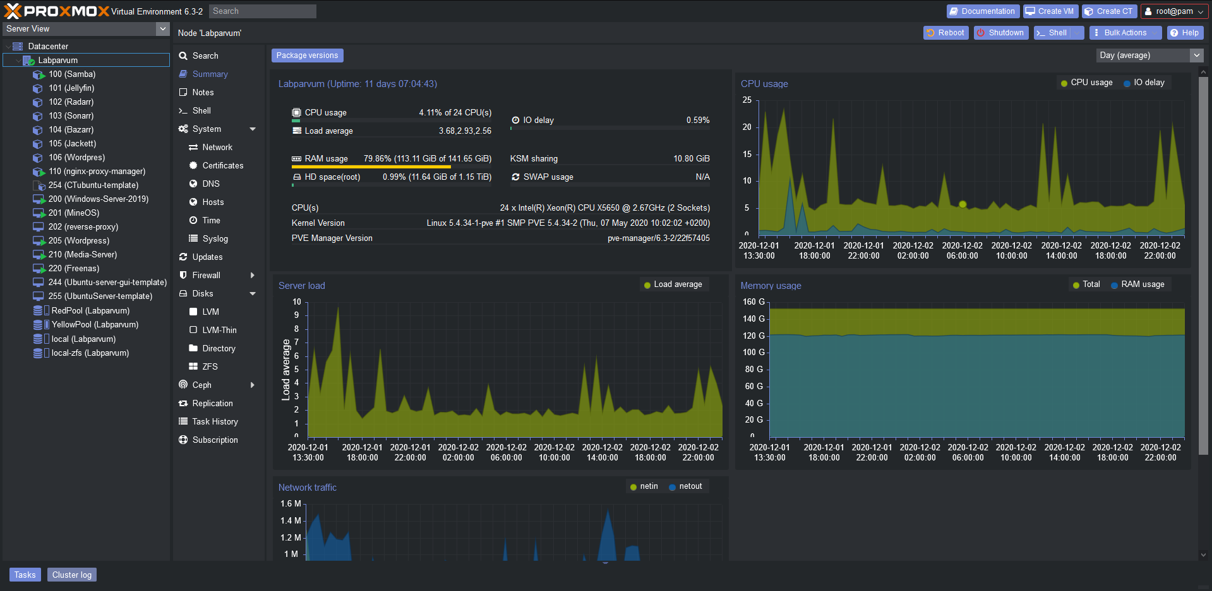
Task: Select the RedPool storage icon
Action: click(x=41, y=310)
